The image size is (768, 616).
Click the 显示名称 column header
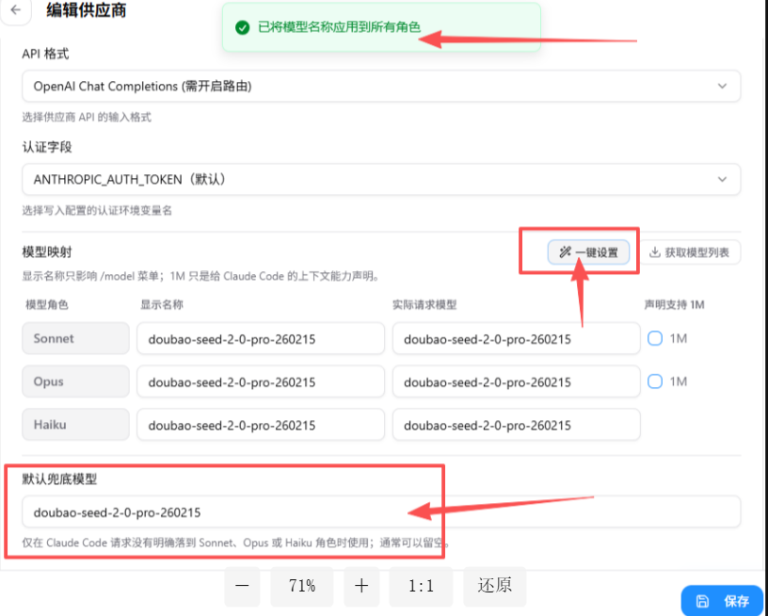pos(162,305)
